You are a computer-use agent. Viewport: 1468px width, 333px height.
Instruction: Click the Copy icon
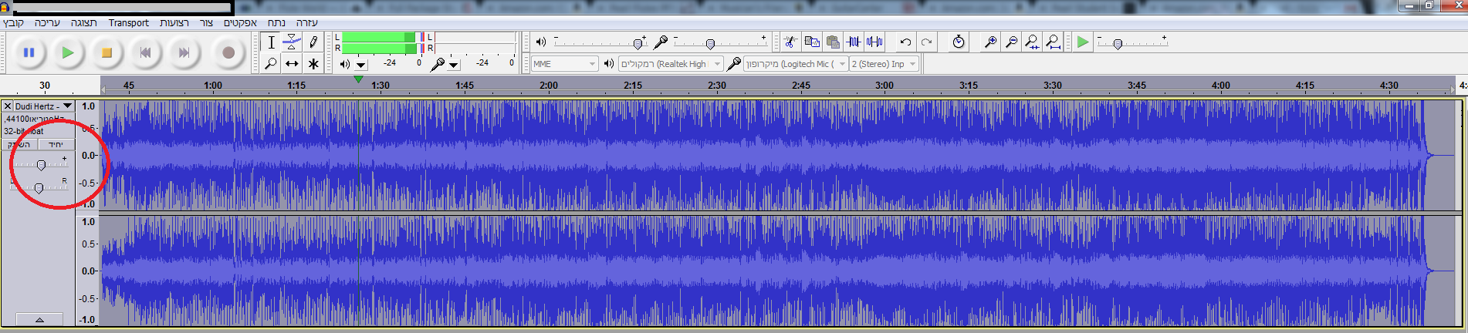point(811,42)
